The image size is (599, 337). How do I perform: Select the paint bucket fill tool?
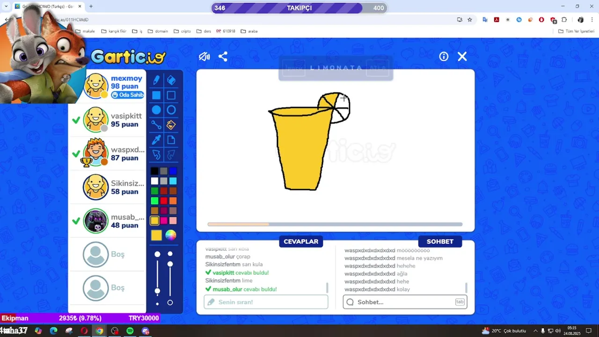click(x=171, y=125)
